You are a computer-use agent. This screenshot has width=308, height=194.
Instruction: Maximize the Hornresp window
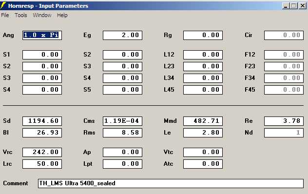click(x=294, y=6)
